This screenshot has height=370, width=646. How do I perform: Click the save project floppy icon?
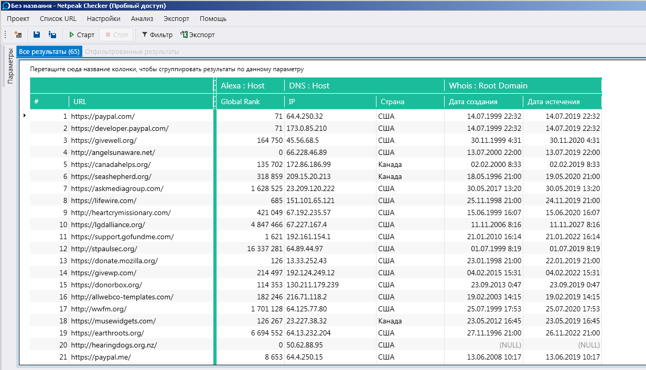37,35
